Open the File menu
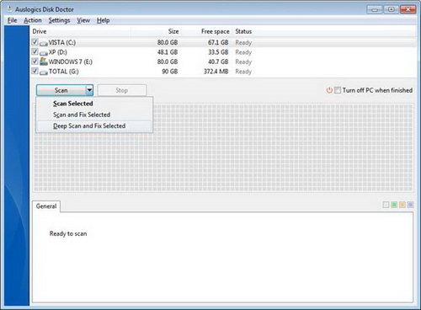The image size is (421, 310). 12,20
